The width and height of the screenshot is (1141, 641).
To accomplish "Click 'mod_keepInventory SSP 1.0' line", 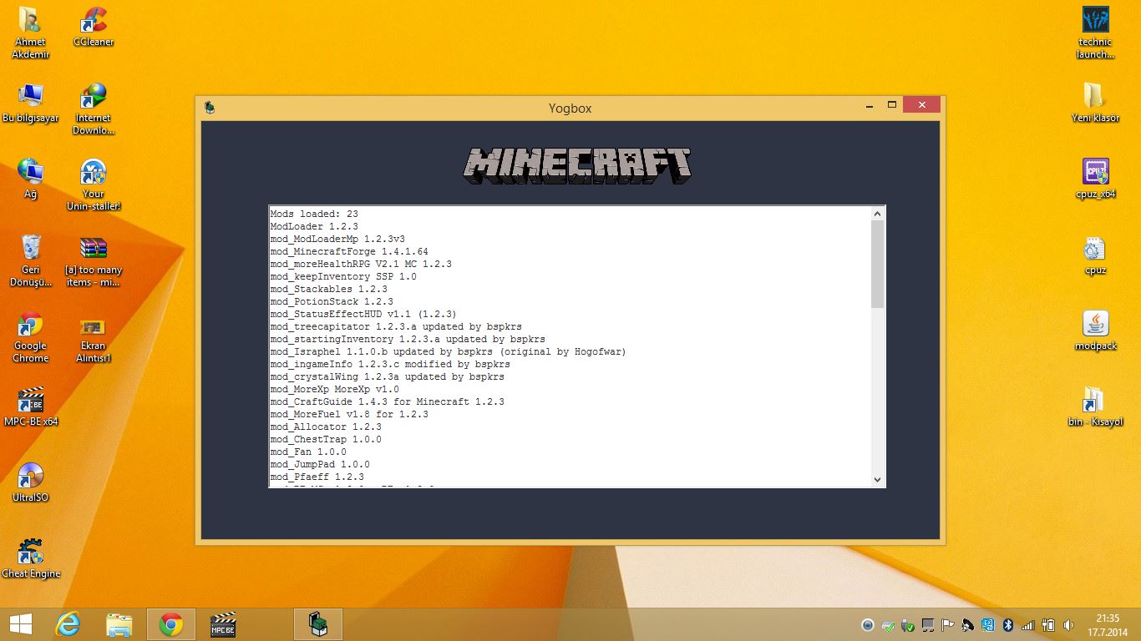I will 343,276.
